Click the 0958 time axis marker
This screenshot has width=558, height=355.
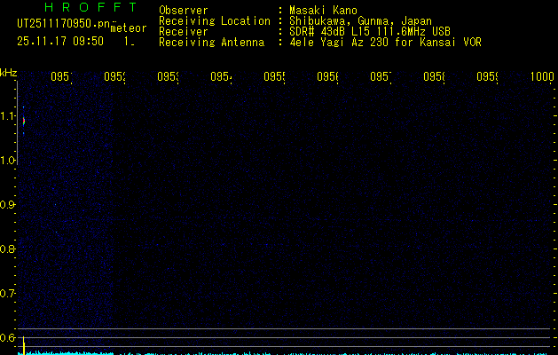pyautogui.click(x=434, y=76)
